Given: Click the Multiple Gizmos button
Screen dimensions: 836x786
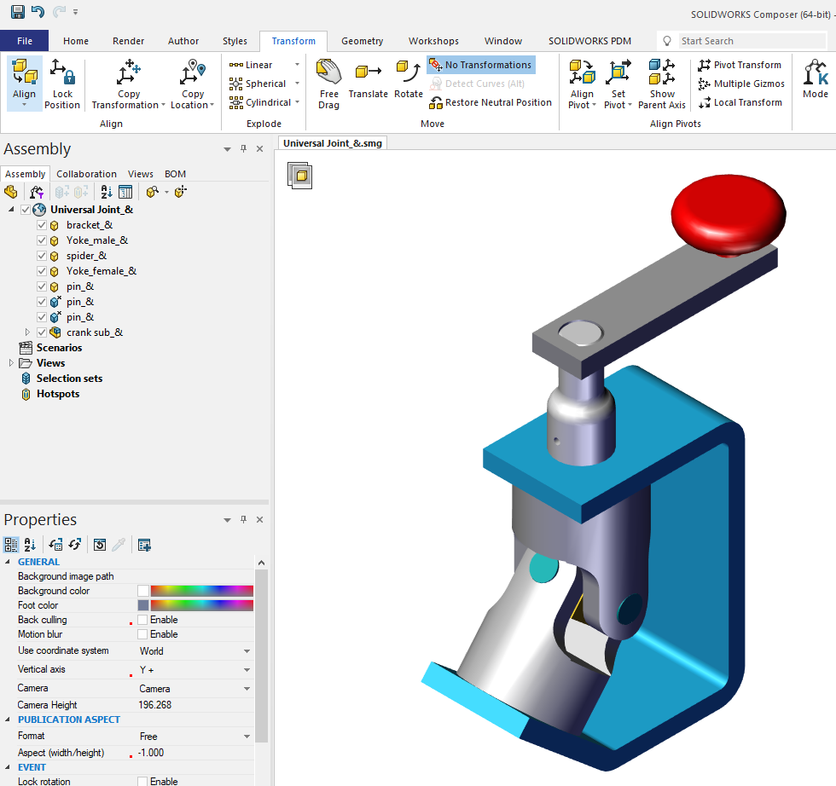Looking at the screenshot, I should click(740, 84).
